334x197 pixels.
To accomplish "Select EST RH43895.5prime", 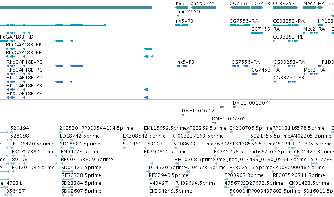I will pyautogui.click(x=311, y=144).
